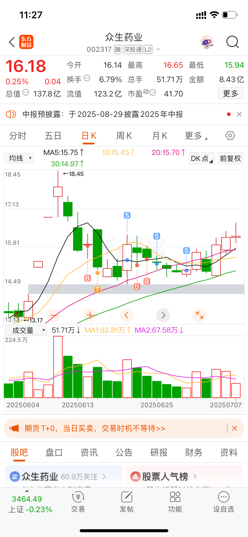Tap the search magnifier icon
Screen dimensions: 248x537
pyautogui.click(x=232, y=42)
